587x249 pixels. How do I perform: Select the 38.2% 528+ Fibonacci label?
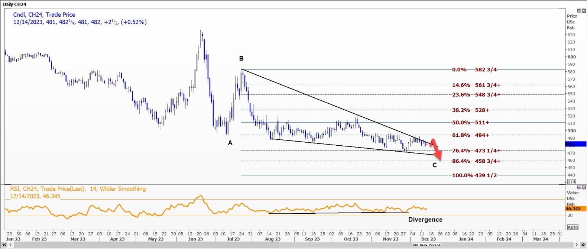(x=471, y=110)
